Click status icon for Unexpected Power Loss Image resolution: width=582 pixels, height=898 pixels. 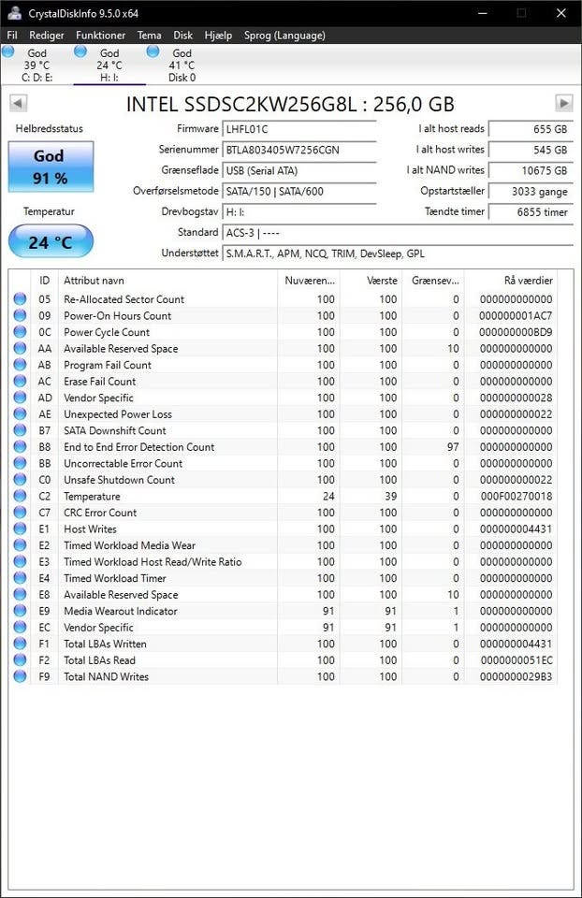(x=20, y=414)
